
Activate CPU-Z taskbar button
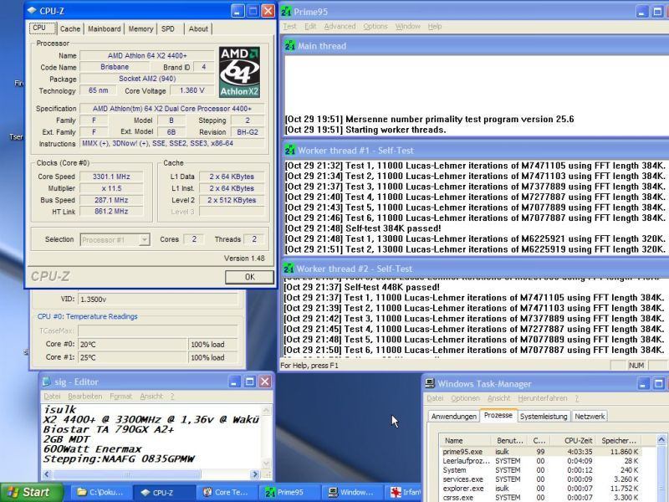tap(163, 492)
